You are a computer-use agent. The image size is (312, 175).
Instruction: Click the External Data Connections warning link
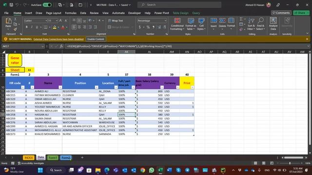[58, 39]
